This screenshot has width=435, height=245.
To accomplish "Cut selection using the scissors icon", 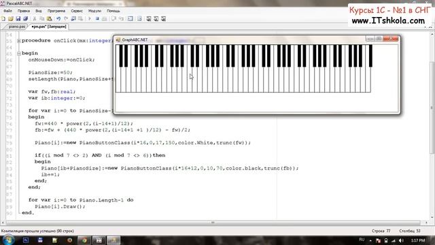I will point(35,18).
